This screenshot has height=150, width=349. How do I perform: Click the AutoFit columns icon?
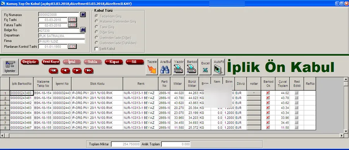click(x=219, y=67)
